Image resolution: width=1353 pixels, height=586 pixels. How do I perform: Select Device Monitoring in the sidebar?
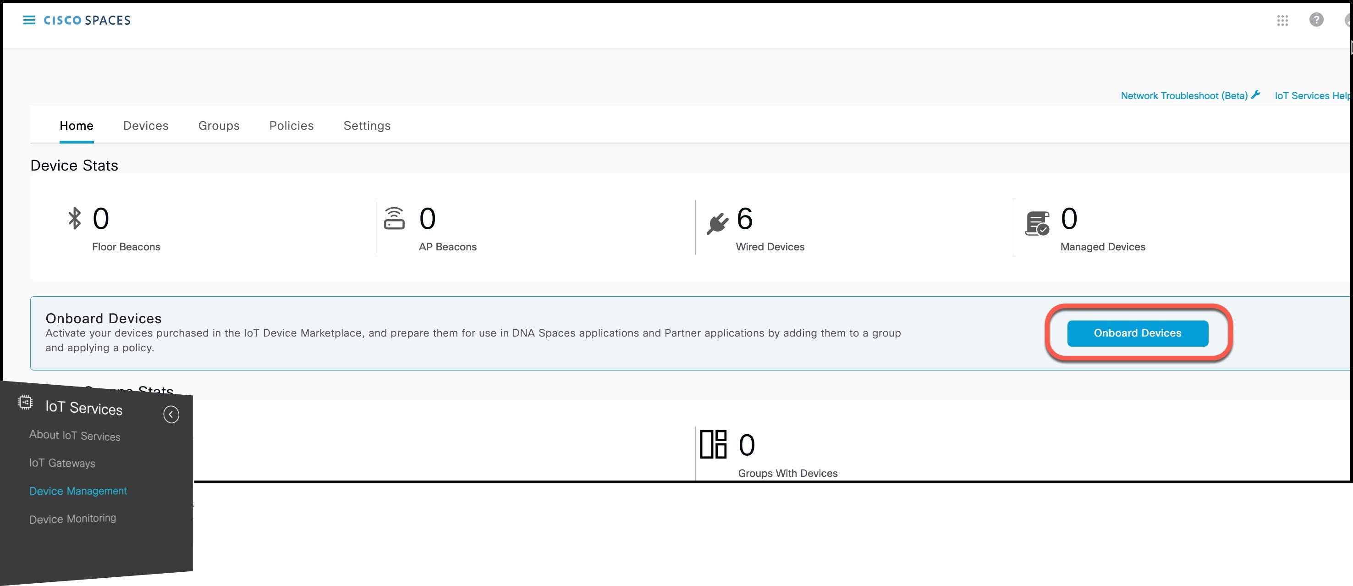[x=72, y=518]
